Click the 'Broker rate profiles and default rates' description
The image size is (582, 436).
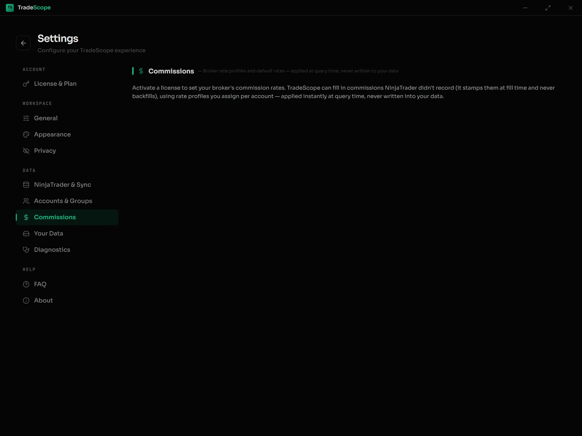(298, 71)
